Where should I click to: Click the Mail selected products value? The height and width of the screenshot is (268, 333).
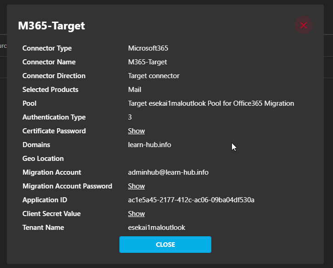tap(135, 90)
